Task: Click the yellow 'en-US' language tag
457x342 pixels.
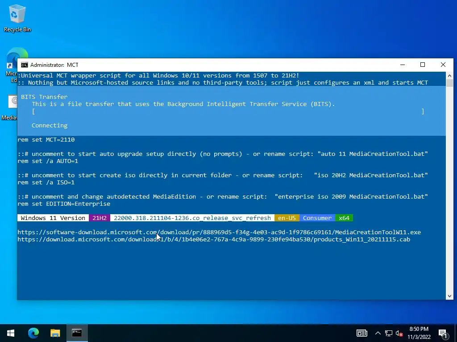Action: 287,218
